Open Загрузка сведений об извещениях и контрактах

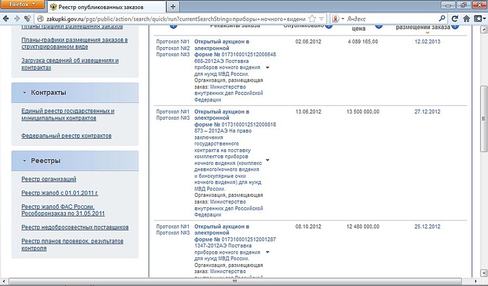point(70,64)
